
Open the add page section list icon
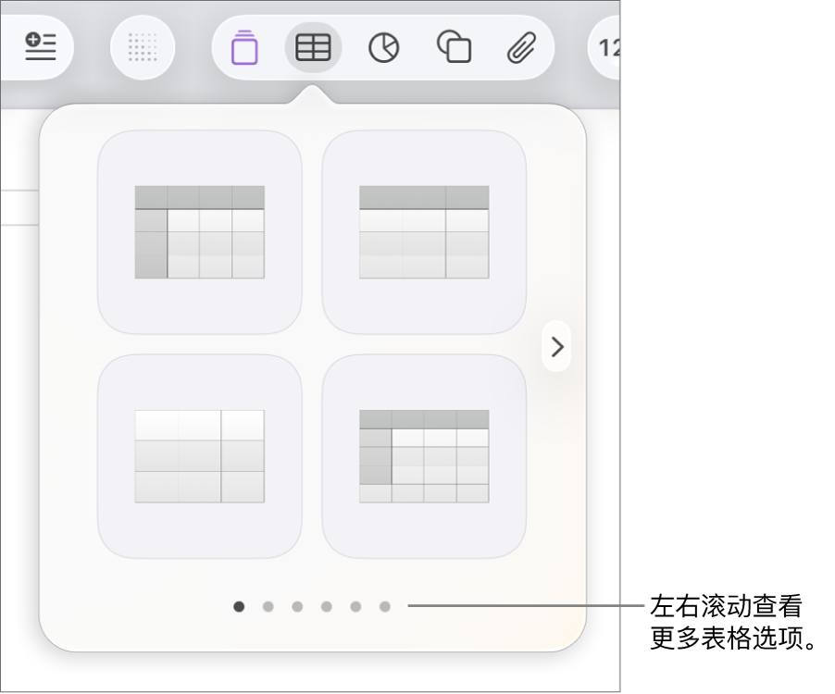[40, 47]
